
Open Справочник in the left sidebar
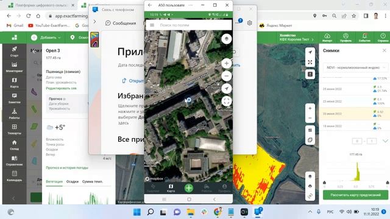pos(14,161)
